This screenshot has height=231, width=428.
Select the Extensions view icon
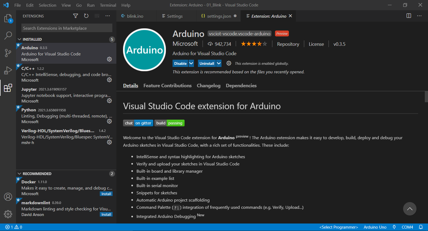[x=8, y=88]
